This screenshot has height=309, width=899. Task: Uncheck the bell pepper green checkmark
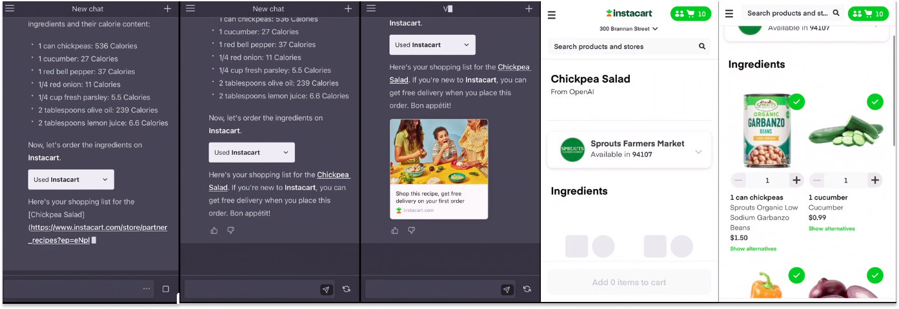click(796, 275)
